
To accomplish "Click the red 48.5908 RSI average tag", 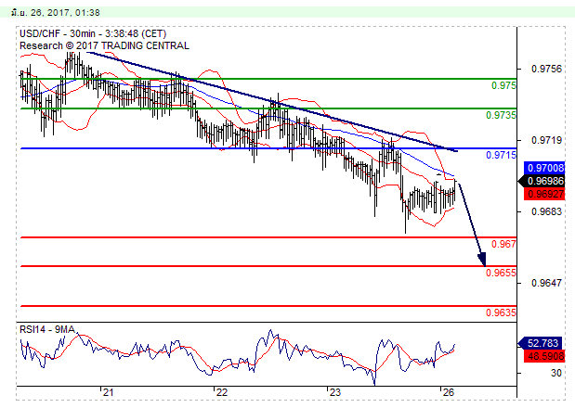I will tap(544, 356).
